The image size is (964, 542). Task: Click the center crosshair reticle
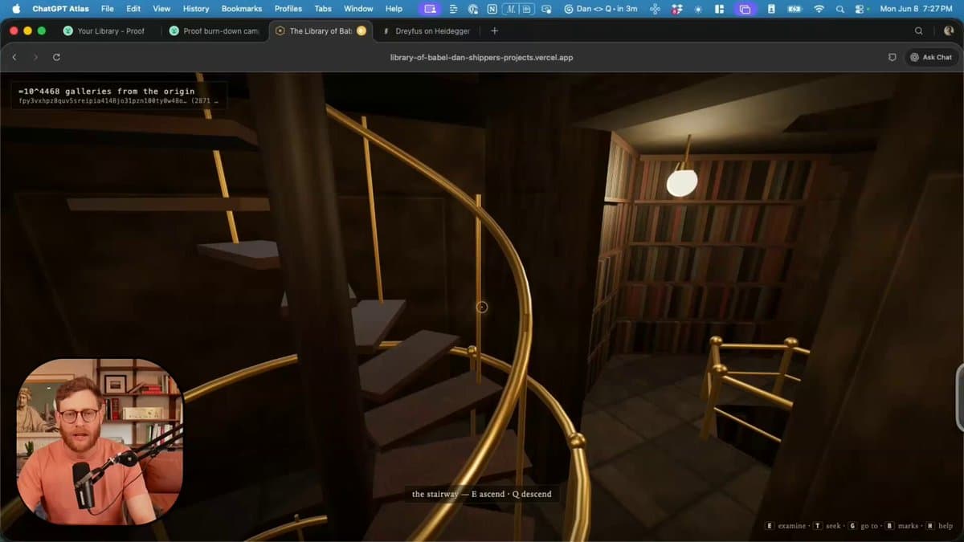[482, 307]
